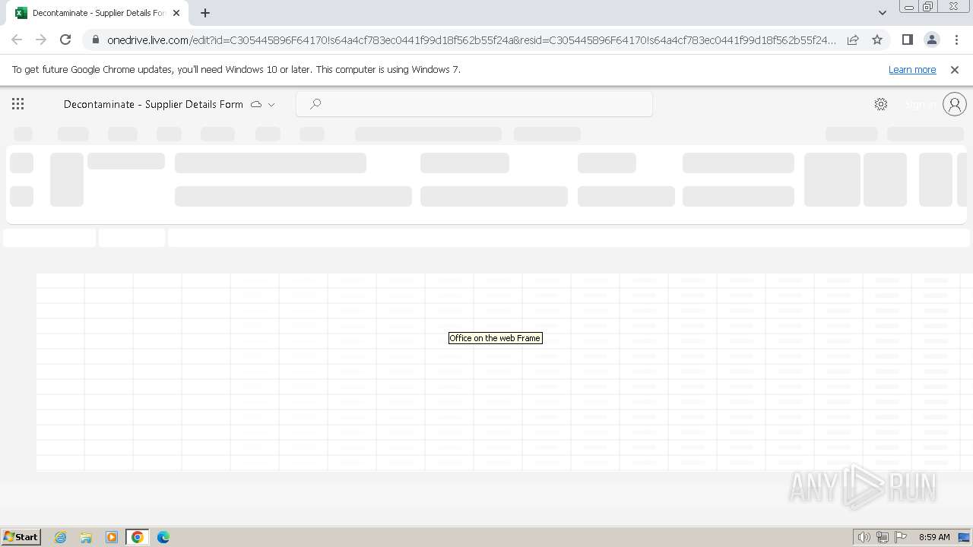973x547 pixels.
Task: Click the network tray icon
Action: pyautogui.click(x=883, y=537)
